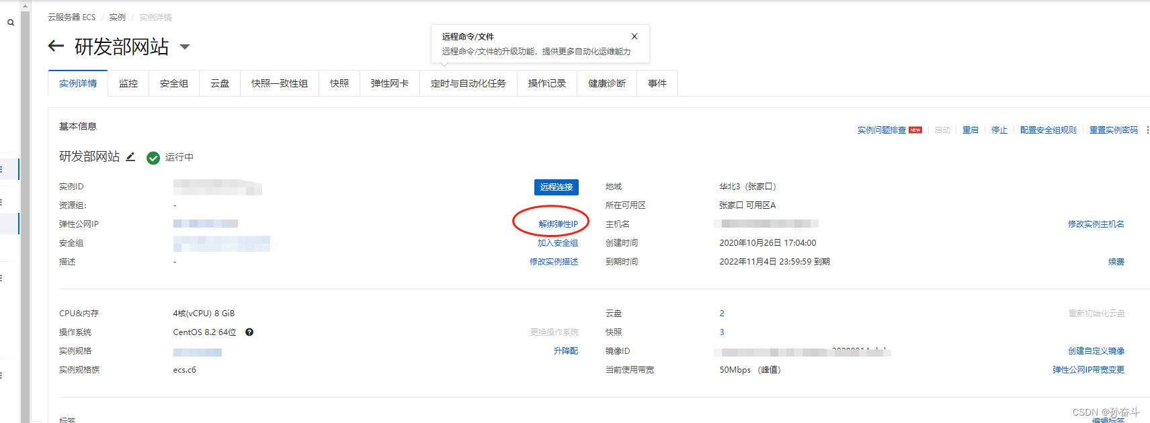Click the 实例 breadcrumb link
1150x423 pixels.
118,17
